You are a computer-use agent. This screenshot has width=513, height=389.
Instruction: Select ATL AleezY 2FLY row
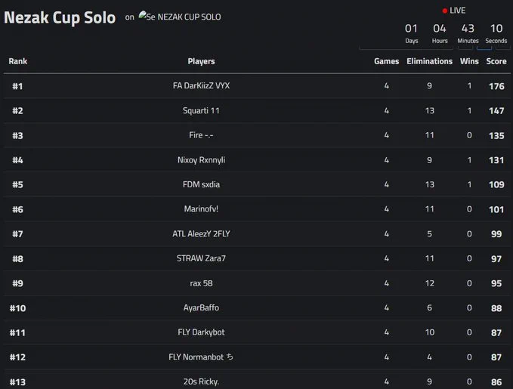(x=257, y=234)
